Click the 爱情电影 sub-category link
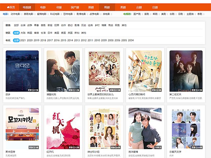This screenshot has width=211, height=158. coord(42,14)
